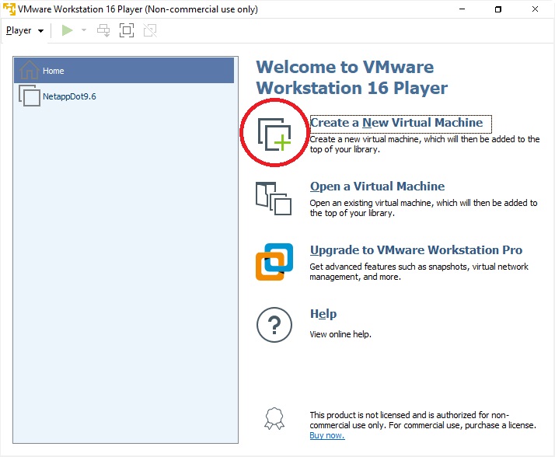Click 'View online help.' text

point(340,334)
